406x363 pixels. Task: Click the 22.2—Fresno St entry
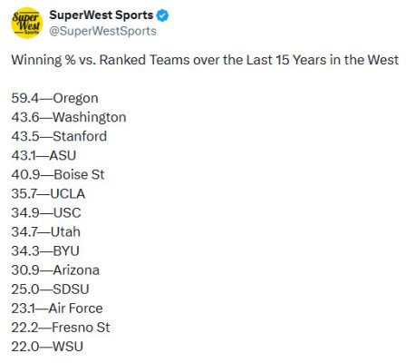click(x=61, y=328)
